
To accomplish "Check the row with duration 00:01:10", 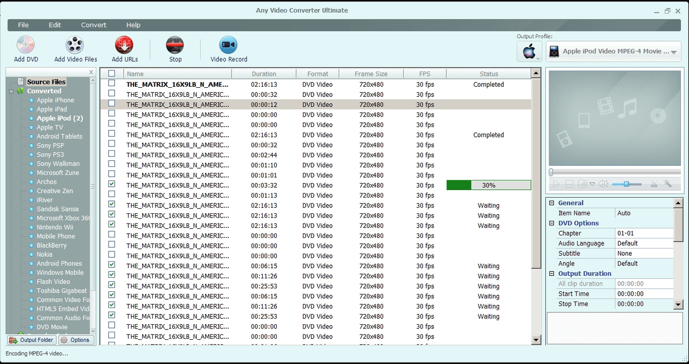I will (111, 164).
